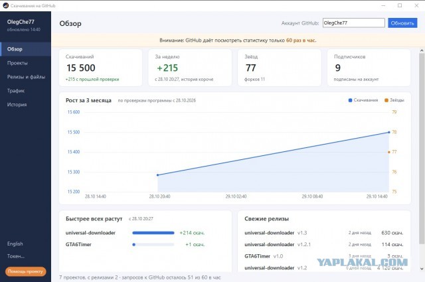Click the first downloads point on chart
The height and width of the screenshot is (282, 425).
pyautogui.click(x=158, y=175)
